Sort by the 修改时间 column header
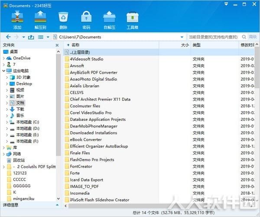 tap(247, 45)
